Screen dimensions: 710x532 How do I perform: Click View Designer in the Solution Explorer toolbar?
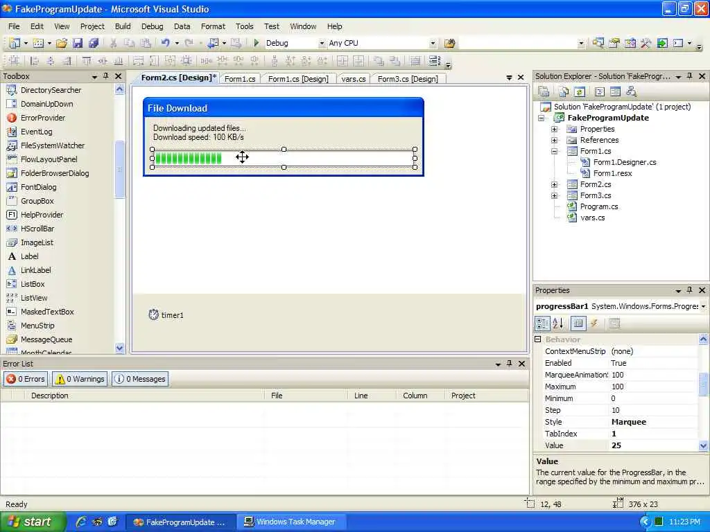[615, 92]
